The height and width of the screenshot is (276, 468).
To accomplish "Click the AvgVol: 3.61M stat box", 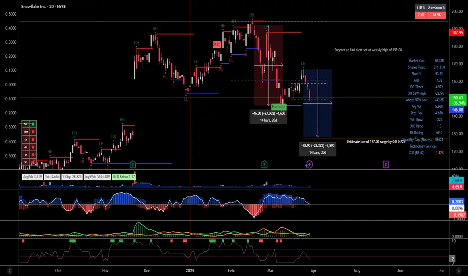I will [x=32, y=177].
